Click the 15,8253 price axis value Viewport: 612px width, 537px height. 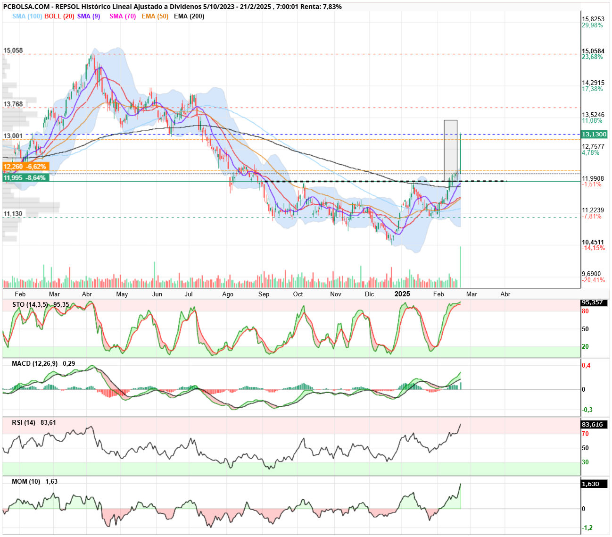click(x=593, y=19)
